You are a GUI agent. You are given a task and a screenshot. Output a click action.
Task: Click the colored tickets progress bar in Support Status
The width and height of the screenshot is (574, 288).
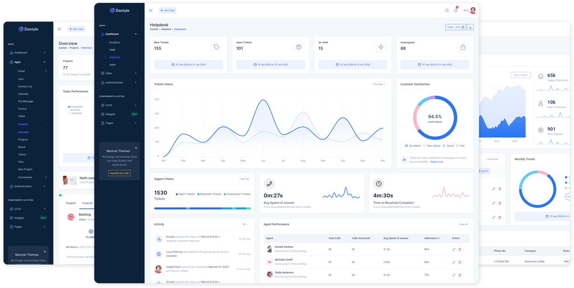tap(202, 209)
